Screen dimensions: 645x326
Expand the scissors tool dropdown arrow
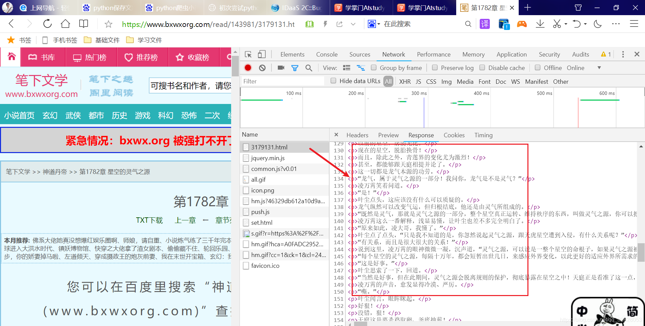click(x=566, y=24)
